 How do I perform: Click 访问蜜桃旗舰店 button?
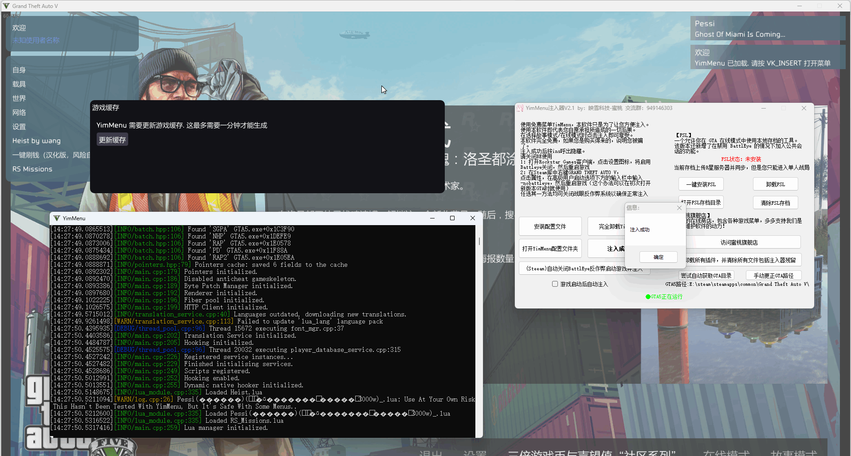(743, 242)
